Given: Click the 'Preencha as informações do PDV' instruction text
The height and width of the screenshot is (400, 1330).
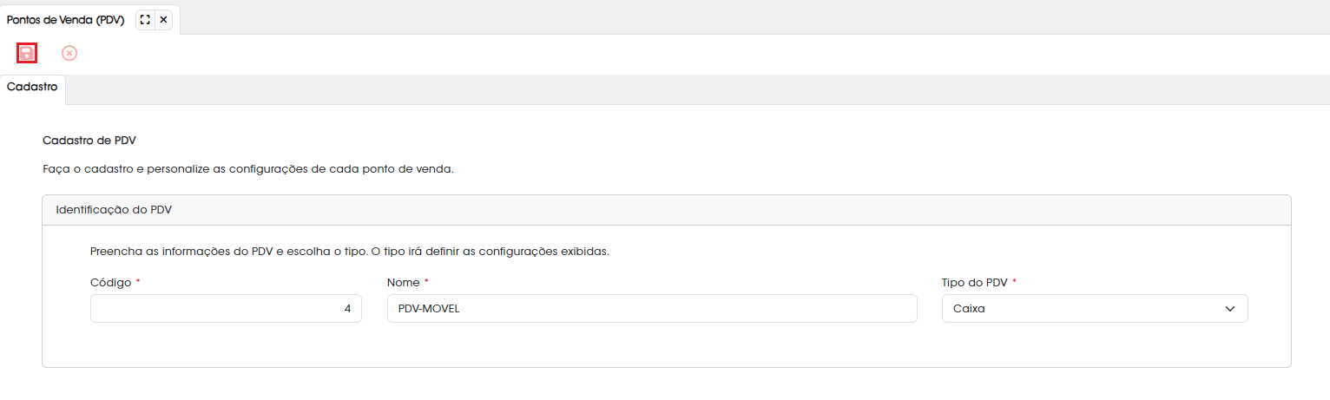Looking at the screenshot, I should pyautogui.click(x=350, y=252).
